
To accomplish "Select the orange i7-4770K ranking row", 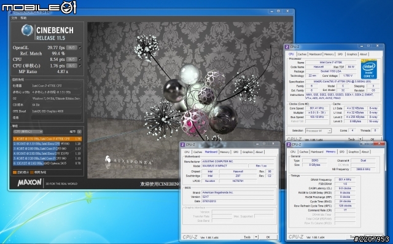I will (x=47, y=139).
